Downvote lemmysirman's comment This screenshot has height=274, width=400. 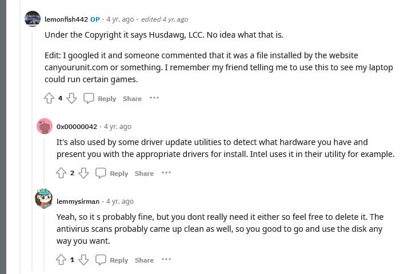(83, 260)
